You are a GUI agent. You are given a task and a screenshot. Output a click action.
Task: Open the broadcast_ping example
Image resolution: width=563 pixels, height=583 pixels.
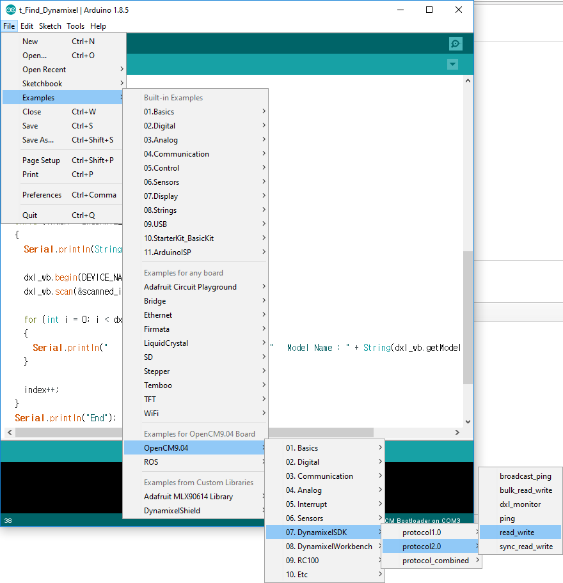click(520, 476)
